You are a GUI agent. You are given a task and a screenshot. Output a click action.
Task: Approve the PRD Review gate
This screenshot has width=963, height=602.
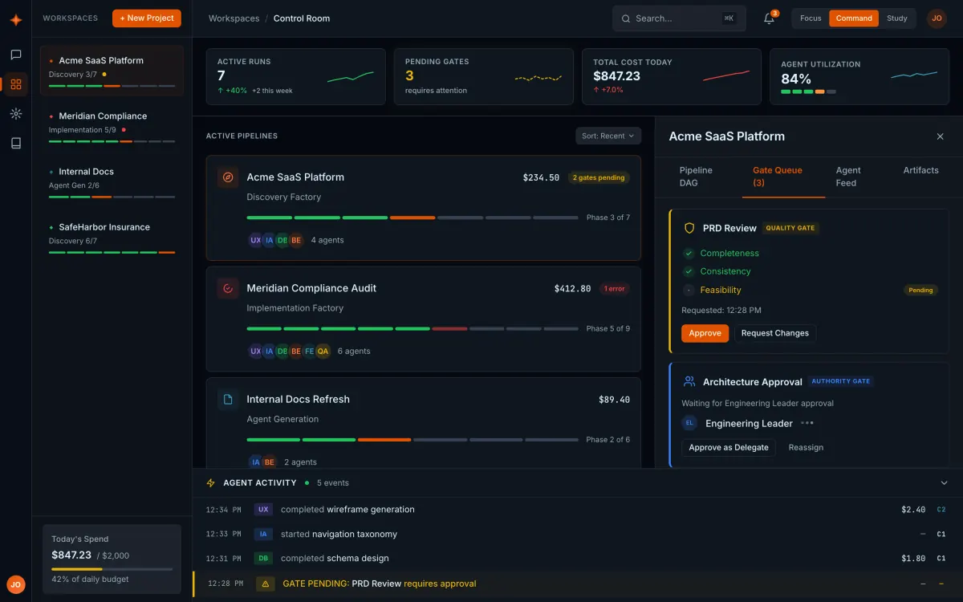point(705,333)
